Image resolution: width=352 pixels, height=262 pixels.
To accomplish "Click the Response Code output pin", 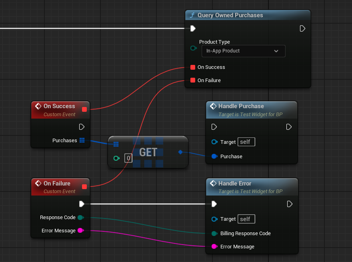I will pos(80,218).
